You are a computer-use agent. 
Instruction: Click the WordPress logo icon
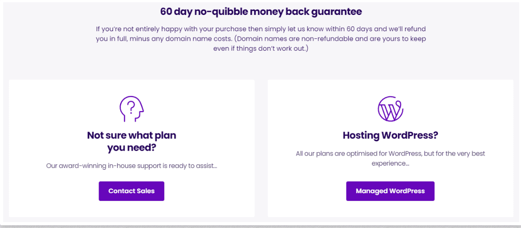point(390,109)
